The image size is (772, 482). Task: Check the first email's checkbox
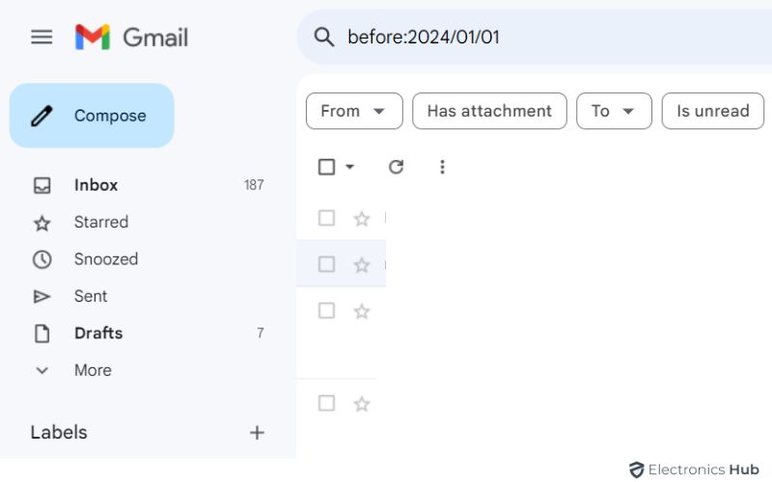click(326, 218)
